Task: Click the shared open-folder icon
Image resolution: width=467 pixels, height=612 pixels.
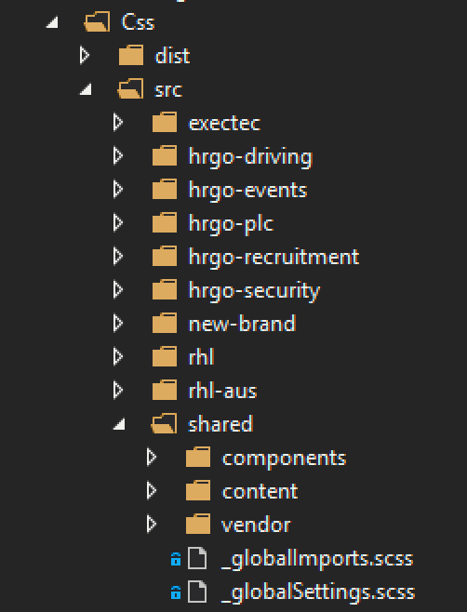Action: click(164, 423)
